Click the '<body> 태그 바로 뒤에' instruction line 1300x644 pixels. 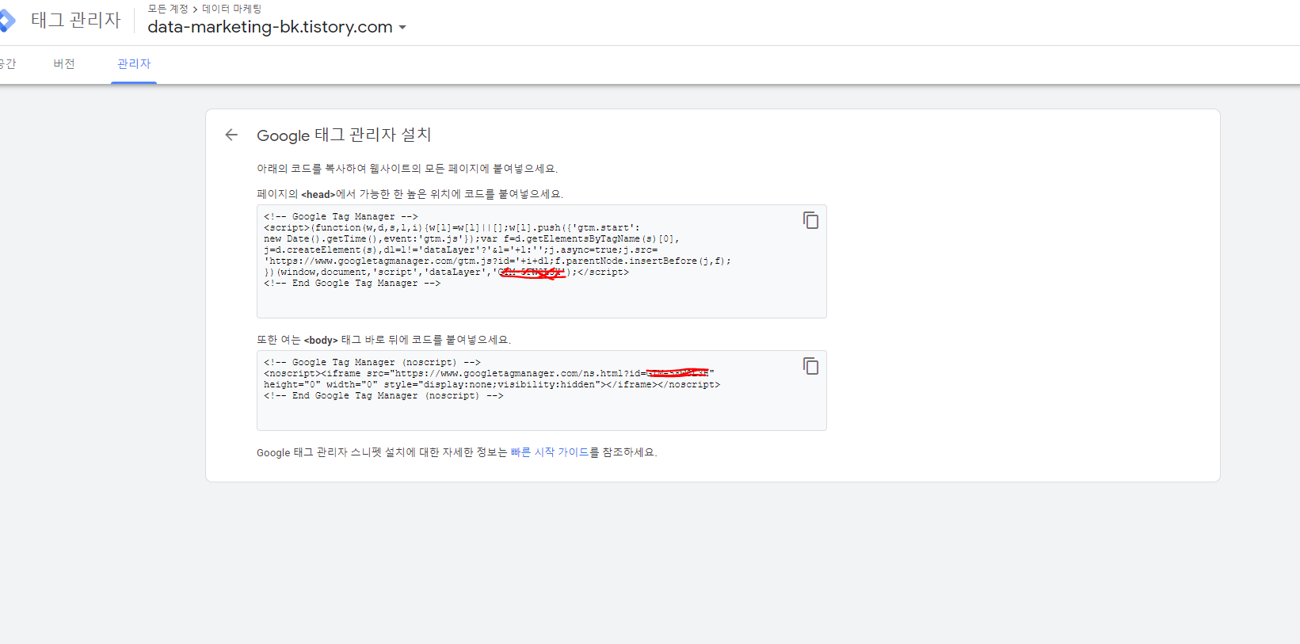tap(383, 340)
